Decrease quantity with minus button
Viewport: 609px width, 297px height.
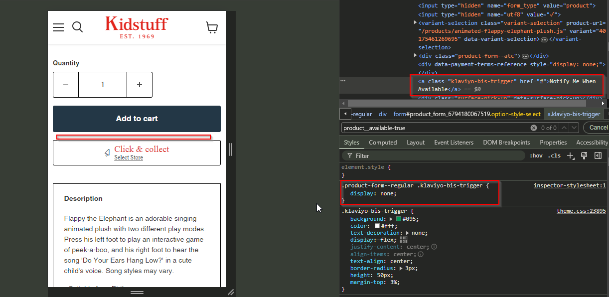[x=66, y=85]
